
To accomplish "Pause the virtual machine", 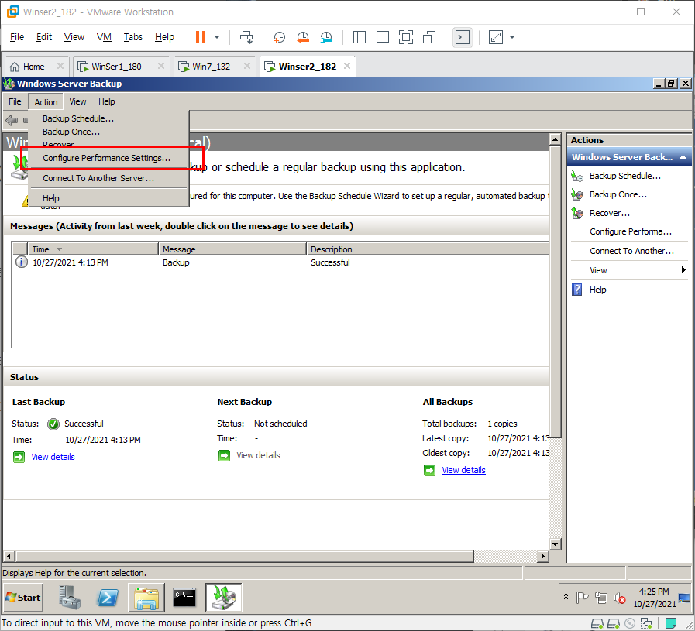I will pos(201,37).
